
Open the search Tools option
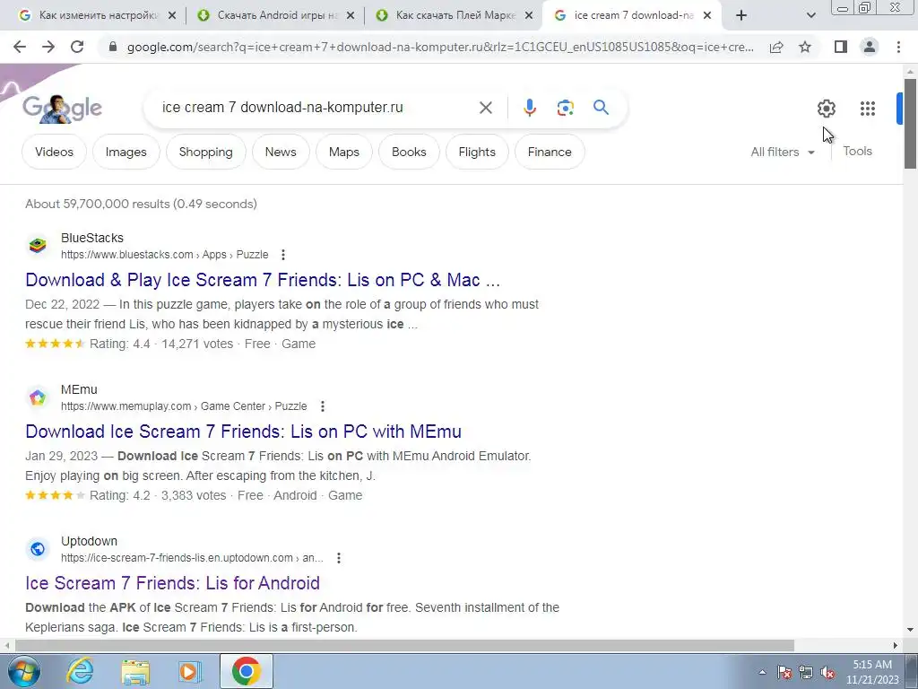(857, 151)
